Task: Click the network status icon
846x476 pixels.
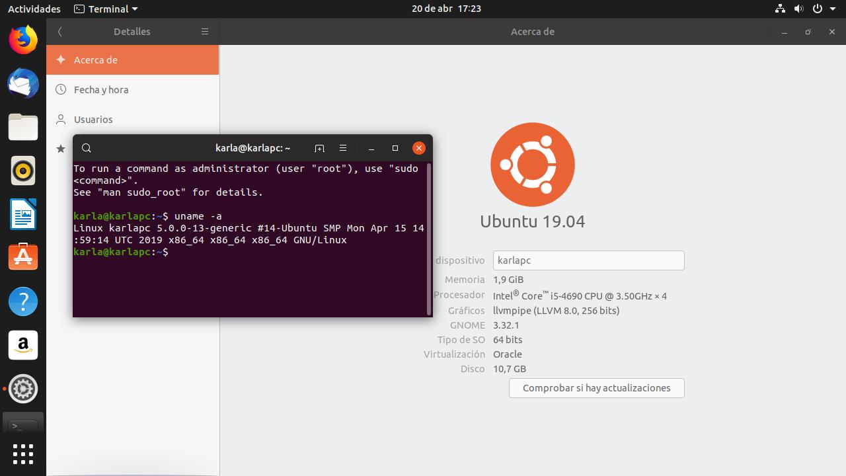Action: pyautogui.click(x=780, y=9)
